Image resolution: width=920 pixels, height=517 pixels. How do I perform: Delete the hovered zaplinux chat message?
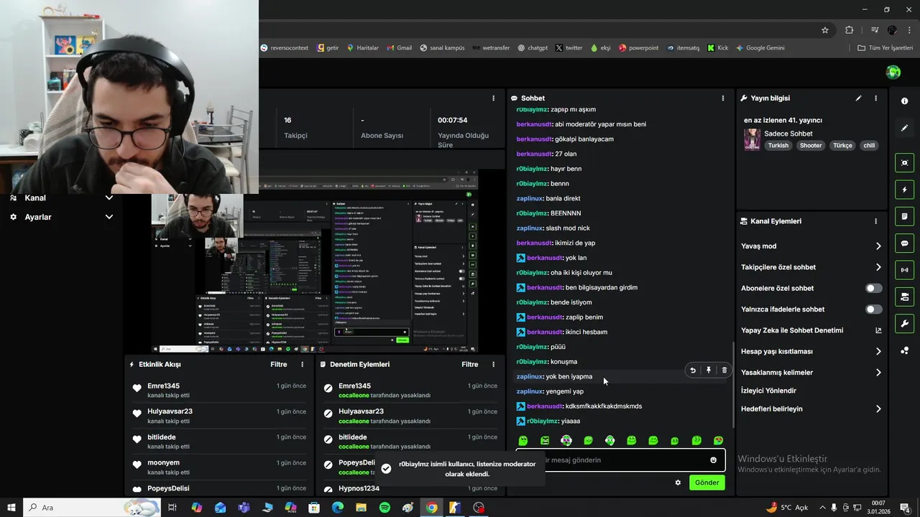[724, 371]
